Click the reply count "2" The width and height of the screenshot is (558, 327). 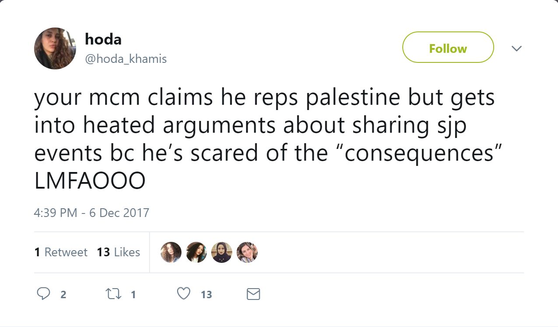point(63,295)
